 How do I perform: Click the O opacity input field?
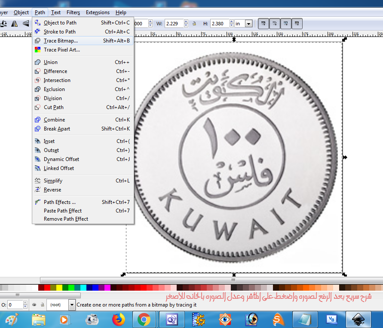click(15, 305)
